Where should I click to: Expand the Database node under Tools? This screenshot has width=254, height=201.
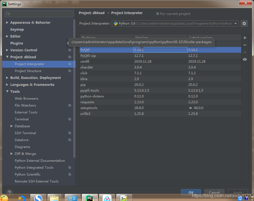coord(11,126)
